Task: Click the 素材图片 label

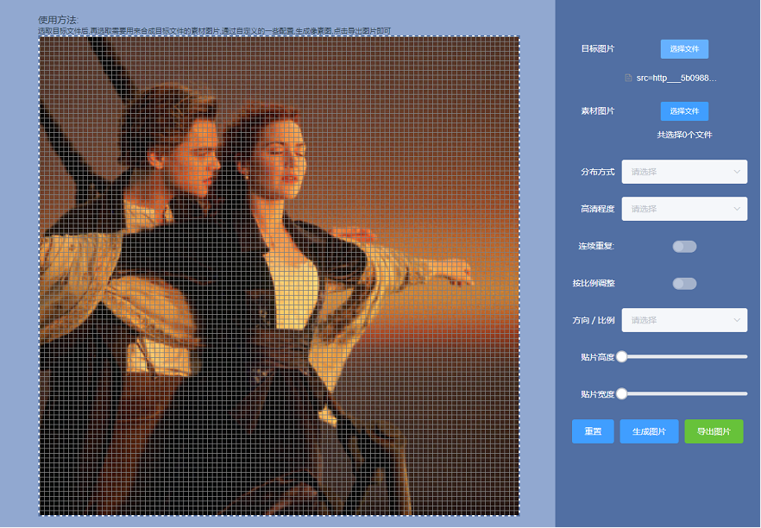Action: point(597,111)
